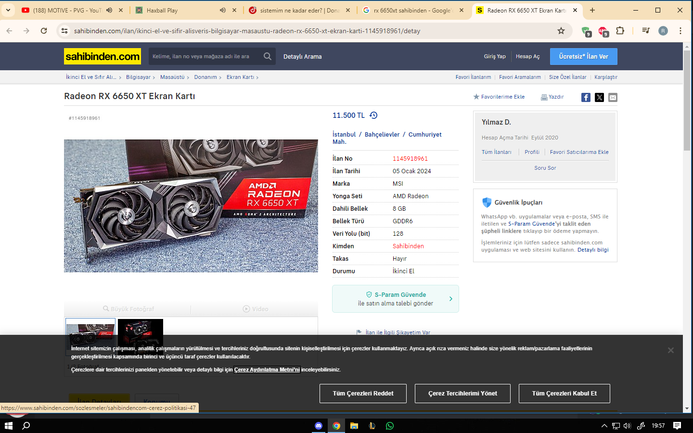This screenshot has width=693, height=433.
Task: Click the Ekran Kartı breadcrumb
Action: (240, 77)
